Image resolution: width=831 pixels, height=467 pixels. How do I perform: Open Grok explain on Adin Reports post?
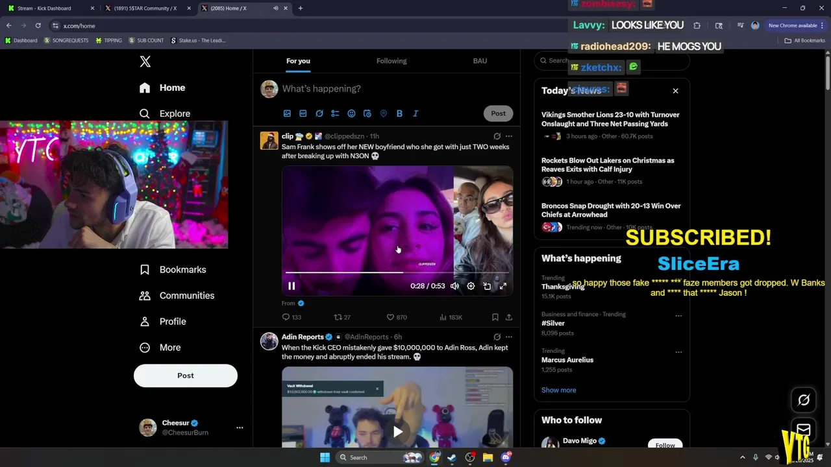click(497, 337)
